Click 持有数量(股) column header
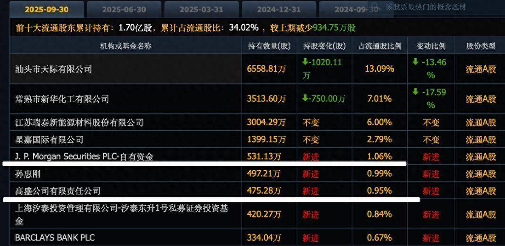505x246 pixels. pos(269,46)
